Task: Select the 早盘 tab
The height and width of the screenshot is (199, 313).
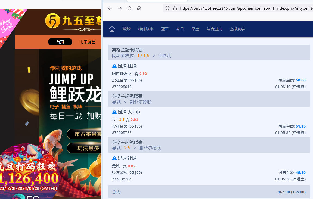Action: 195,29
